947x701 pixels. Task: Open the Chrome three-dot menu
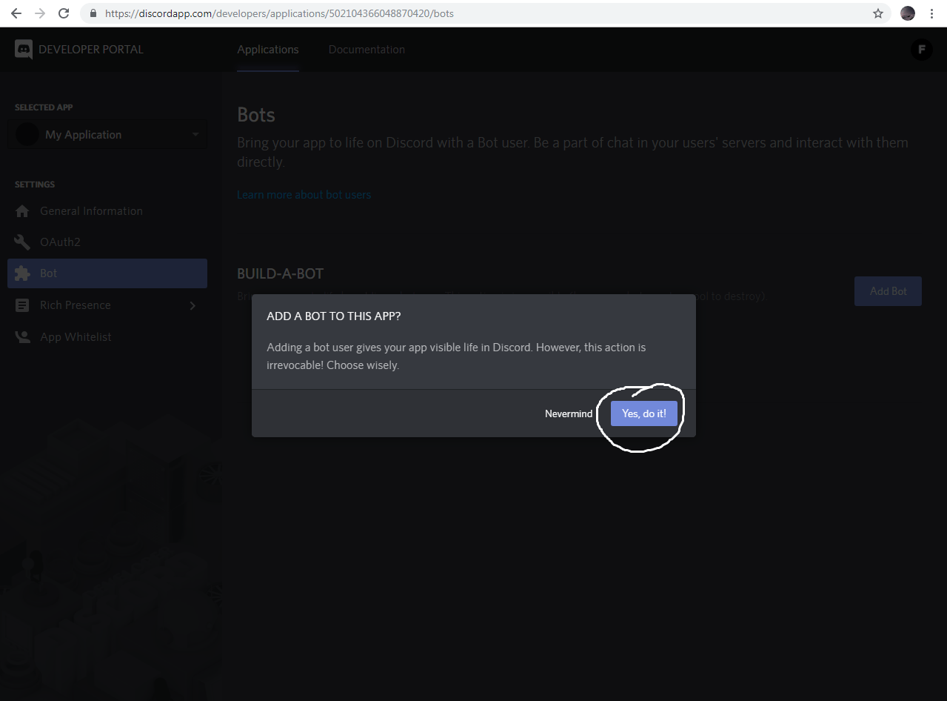pos(931,13)
